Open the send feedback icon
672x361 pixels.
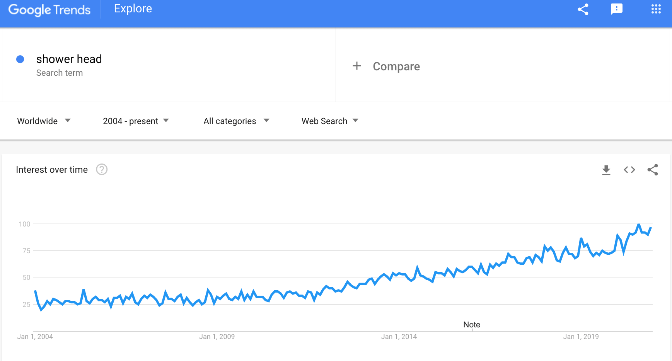click(x=617, y=9)
